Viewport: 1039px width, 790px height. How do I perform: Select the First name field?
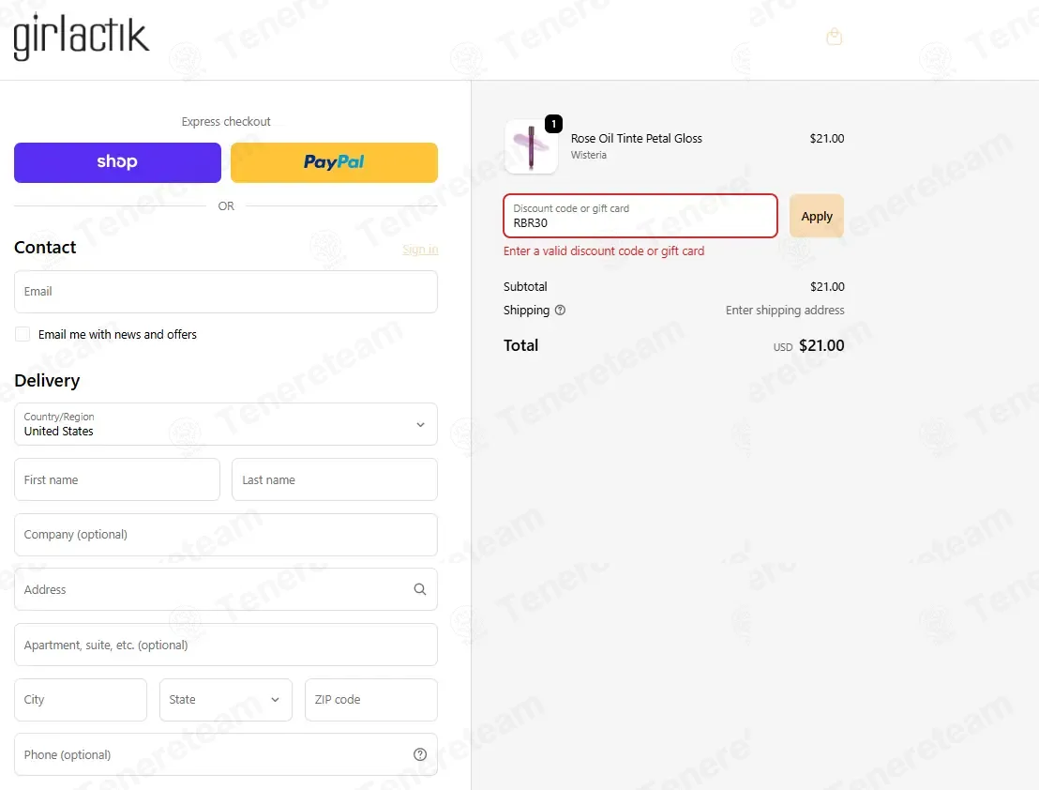[x=117, y=479]
